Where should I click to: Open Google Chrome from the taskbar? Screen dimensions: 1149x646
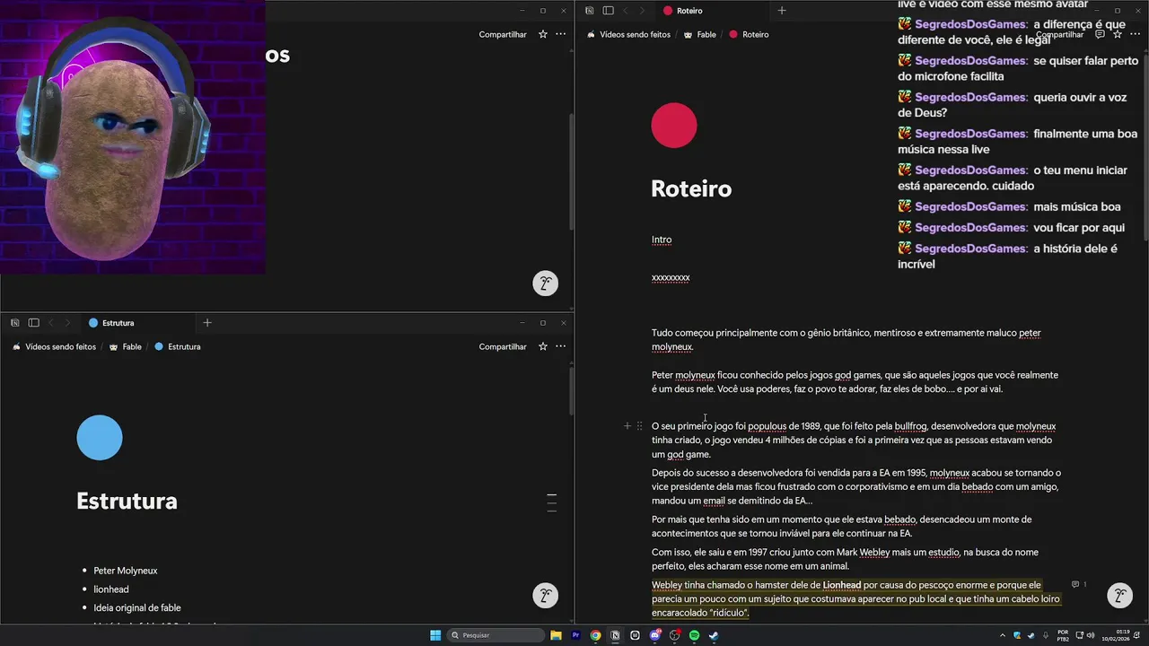point(595,635)
